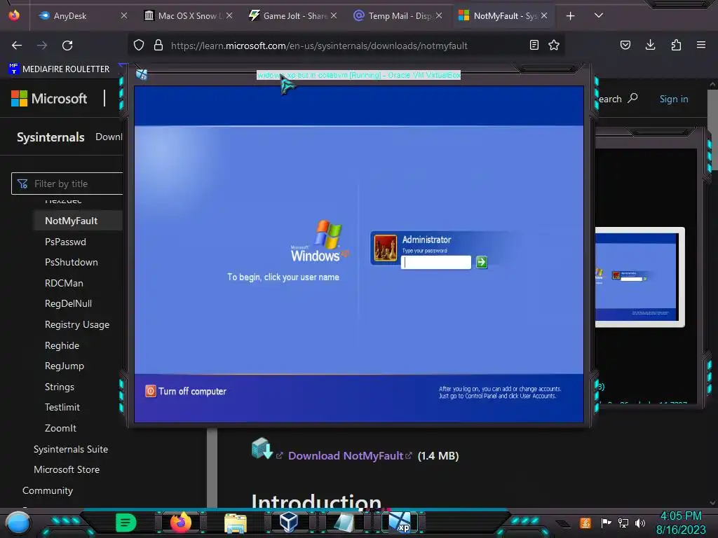The image size is (718, 538).
Task: Switch to the AnyDesk tab
Action: (81, 16)
